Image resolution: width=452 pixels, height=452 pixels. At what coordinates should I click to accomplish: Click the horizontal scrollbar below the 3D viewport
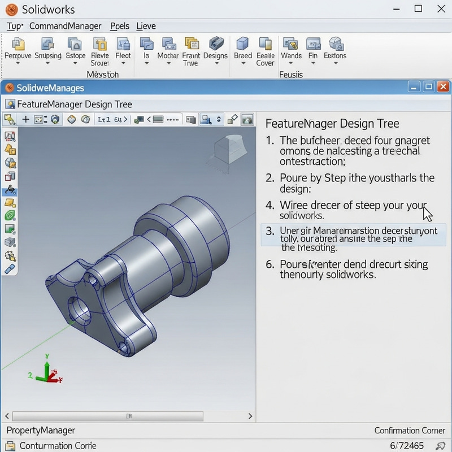click(x=131, y=415)
